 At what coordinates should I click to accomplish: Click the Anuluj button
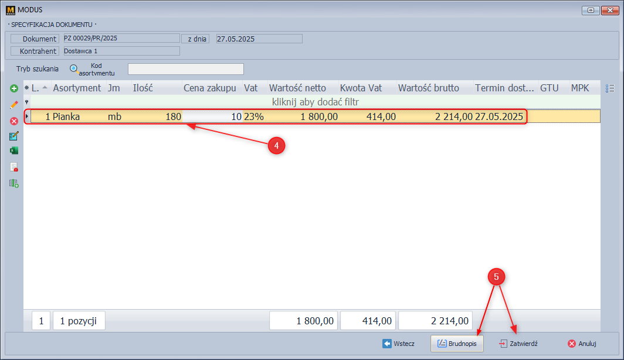(582, 344)
